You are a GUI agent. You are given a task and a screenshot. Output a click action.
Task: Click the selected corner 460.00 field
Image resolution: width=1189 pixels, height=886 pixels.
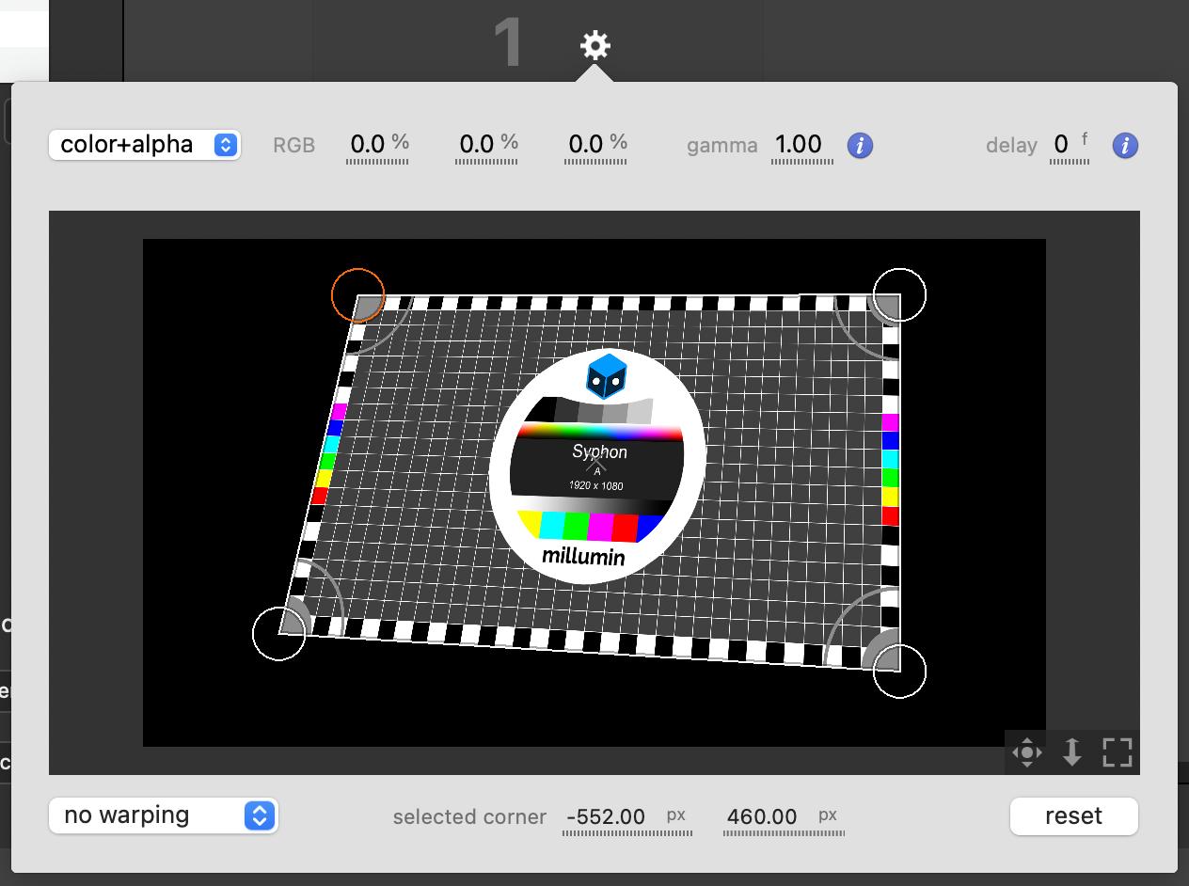(762, 816)
